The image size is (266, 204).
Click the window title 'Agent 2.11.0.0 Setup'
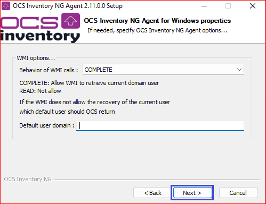click(x=94, y=6)
